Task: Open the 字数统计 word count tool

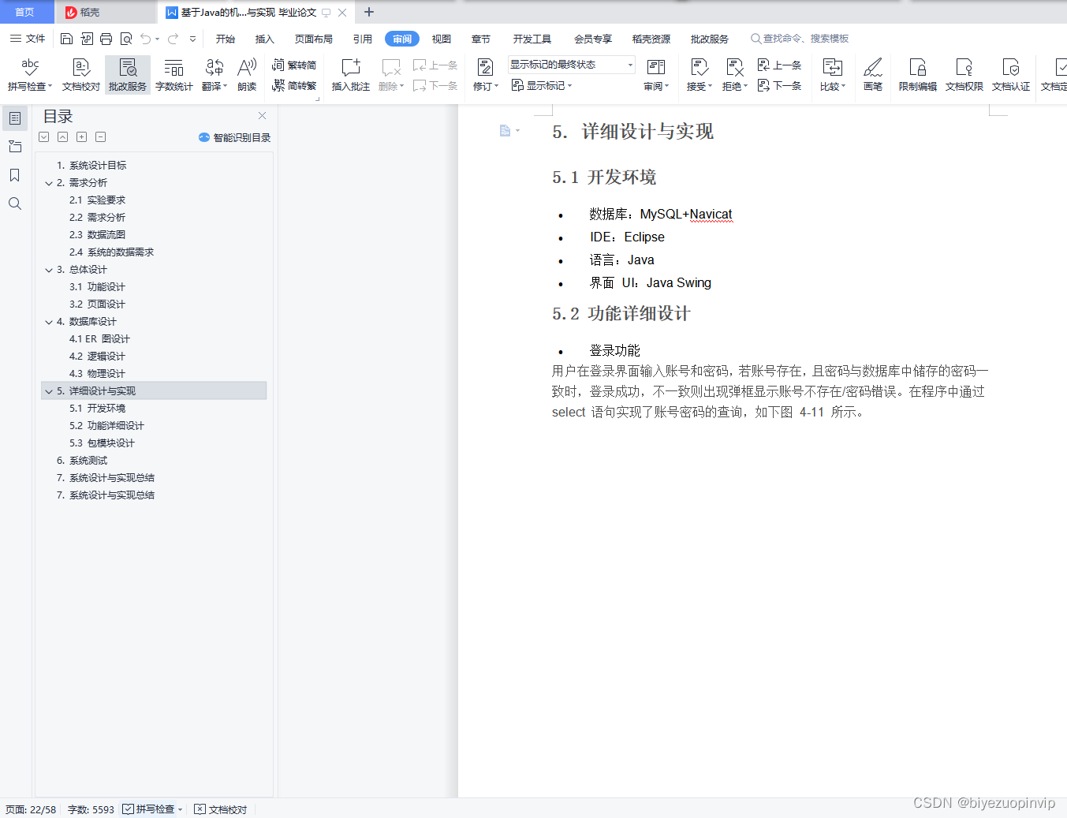Action: coord(173,75)
